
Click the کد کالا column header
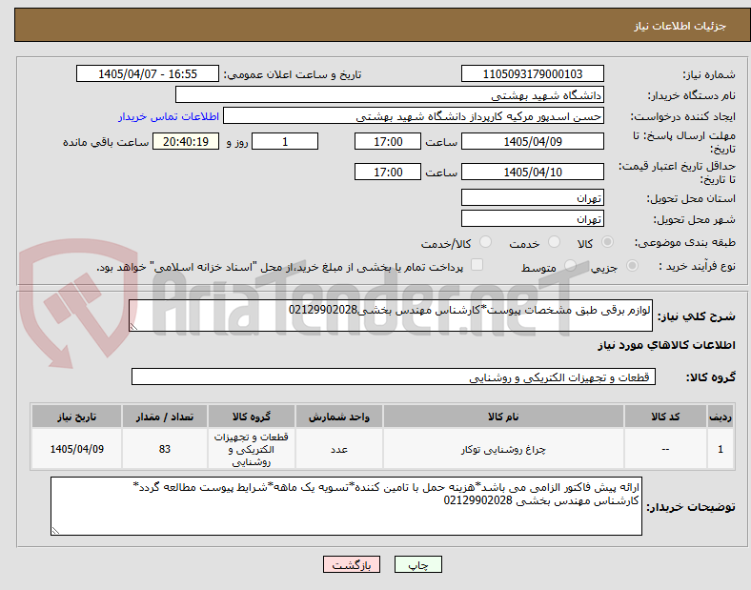(x=665, y=417)
